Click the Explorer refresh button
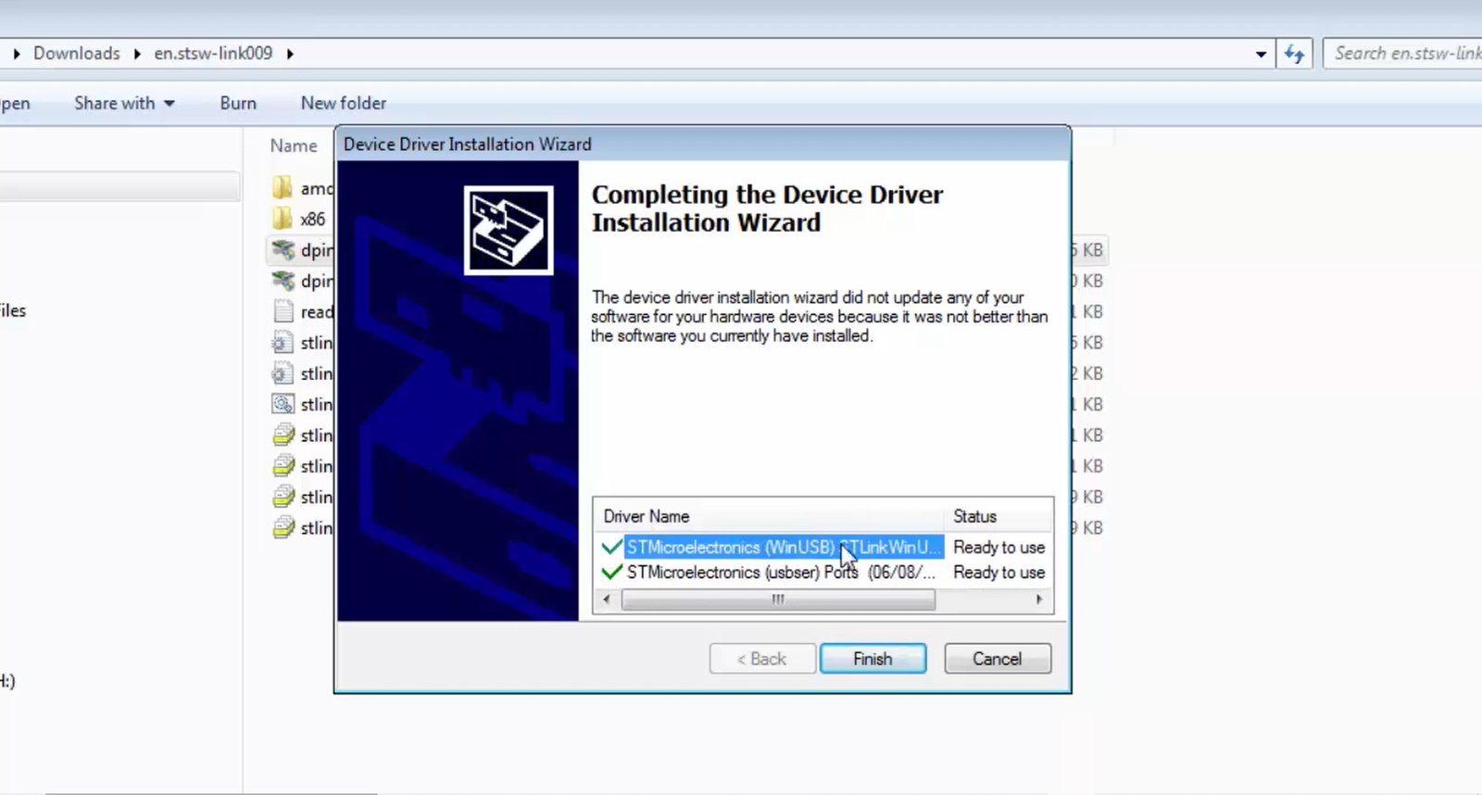1482x795 pixels. tap(1294, 54)
